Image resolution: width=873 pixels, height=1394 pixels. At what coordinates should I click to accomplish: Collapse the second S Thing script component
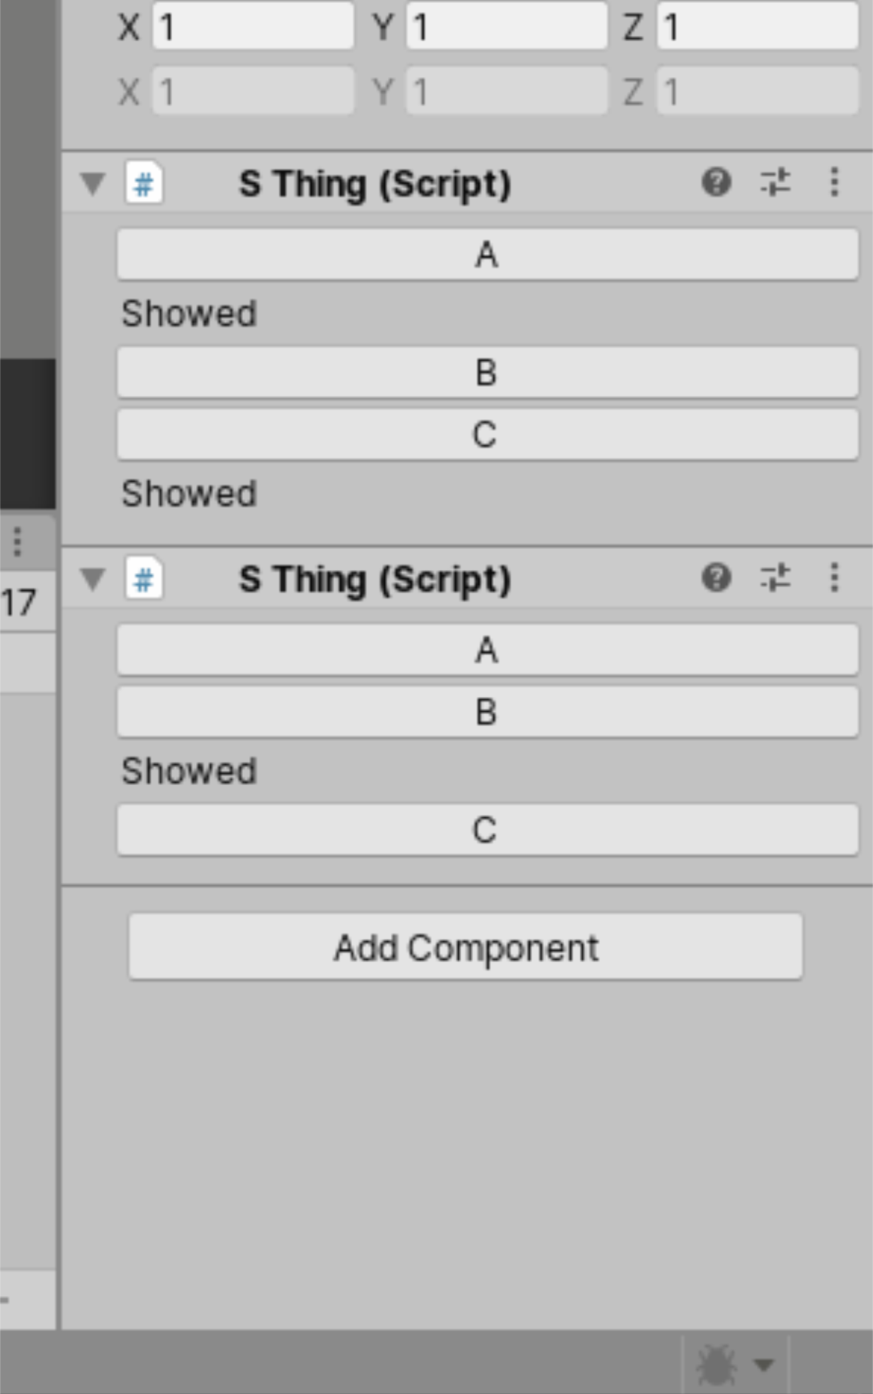pyautogui.click(x=93, y=579)
